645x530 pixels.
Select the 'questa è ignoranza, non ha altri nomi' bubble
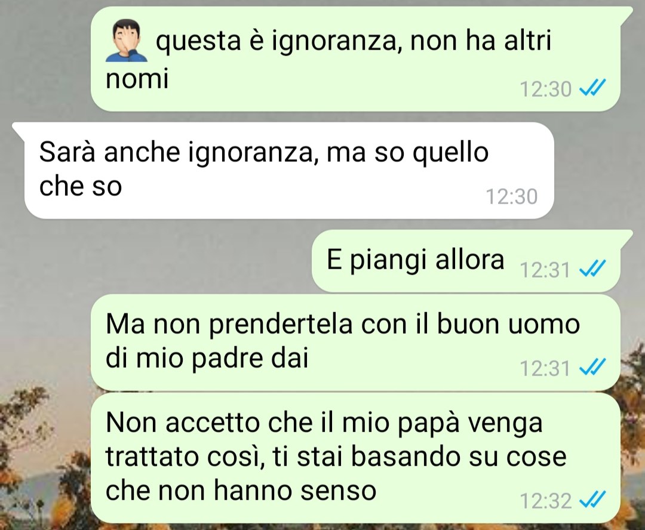coord(355,59)
